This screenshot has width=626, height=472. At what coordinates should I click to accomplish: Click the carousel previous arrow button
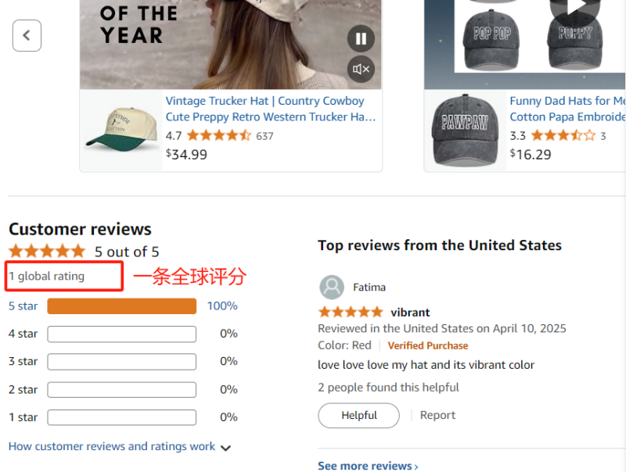coord(27,36)
